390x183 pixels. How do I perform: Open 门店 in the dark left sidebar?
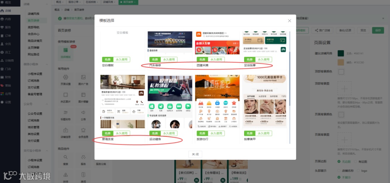click(x=6, y=69)
